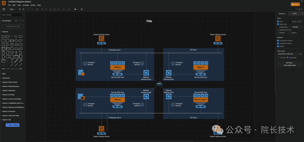Viewport: 304px width, 142px height.
Task: Select the actor stick-figure shape
Action: (x=16, y=53)
